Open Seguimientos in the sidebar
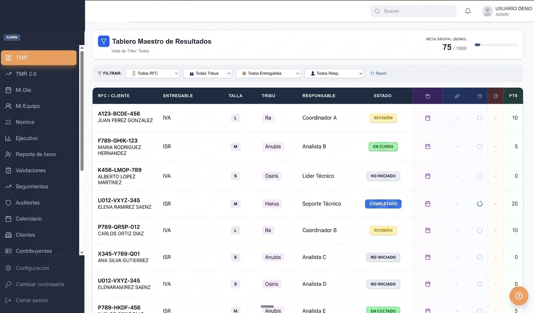The height and width of the screenshot is (313, 534). point(39,187)
